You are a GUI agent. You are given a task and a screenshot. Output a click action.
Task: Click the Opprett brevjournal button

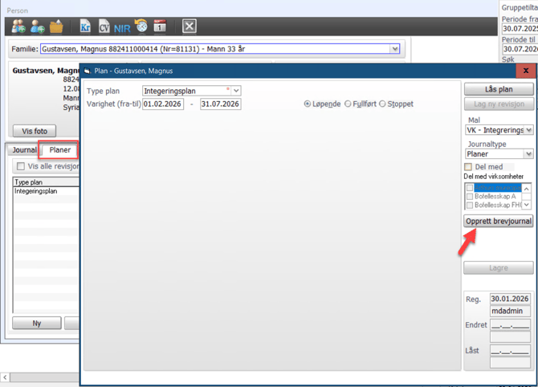pos(499,221)
